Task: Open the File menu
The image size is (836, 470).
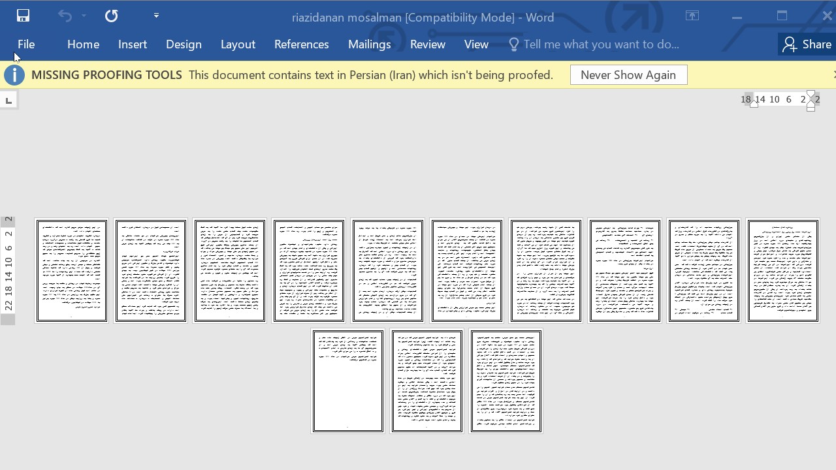Action: tap(26, 44)
